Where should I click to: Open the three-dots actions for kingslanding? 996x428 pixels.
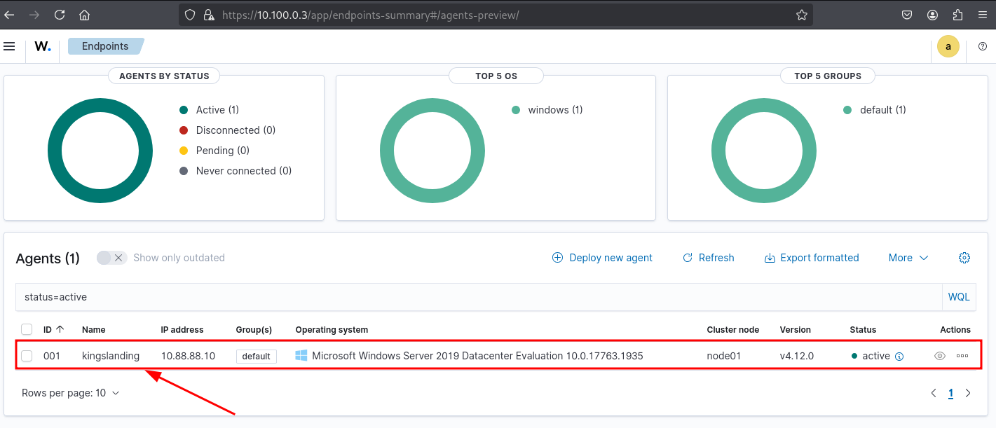click(x=962, y=356)
